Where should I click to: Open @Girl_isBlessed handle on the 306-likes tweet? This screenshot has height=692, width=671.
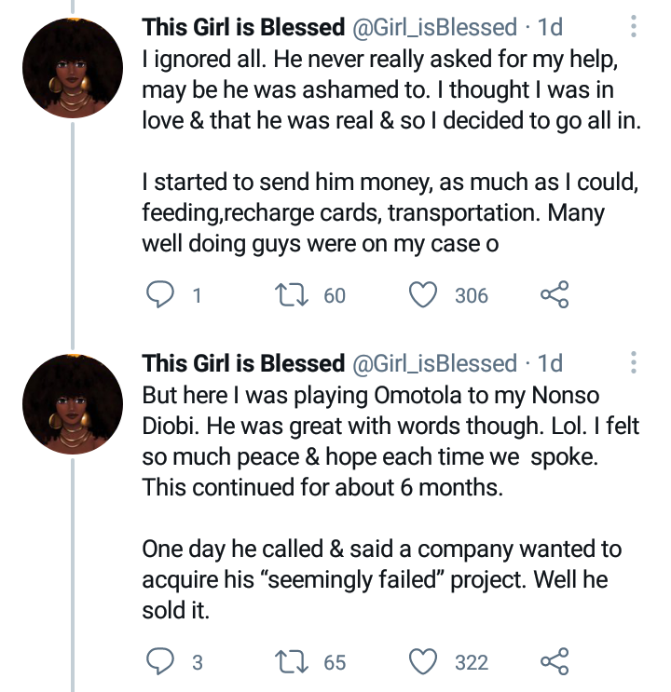pos(434,27)
